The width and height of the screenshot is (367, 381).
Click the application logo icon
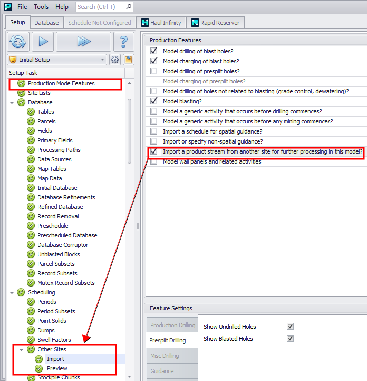(8, 7)
